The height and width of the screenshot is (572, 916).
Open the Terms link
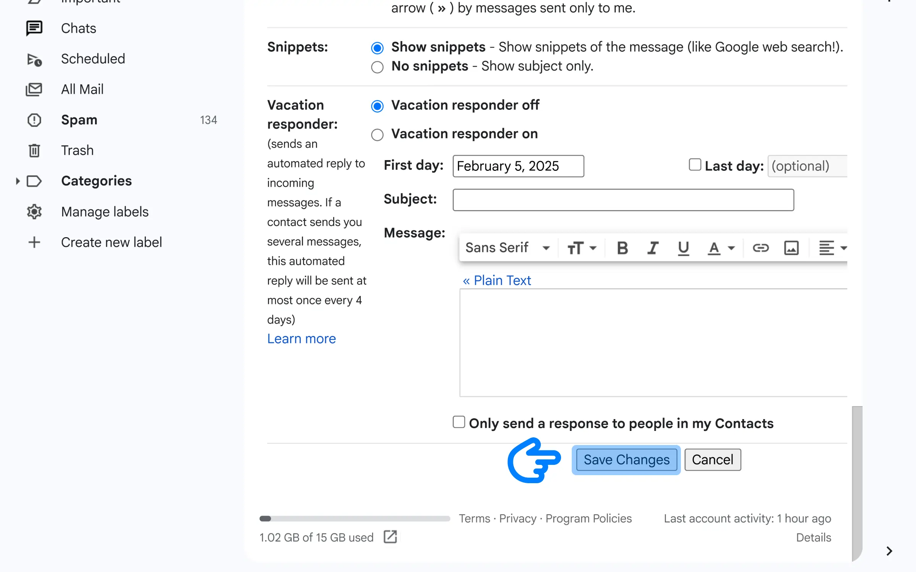(x=474, y=518)
